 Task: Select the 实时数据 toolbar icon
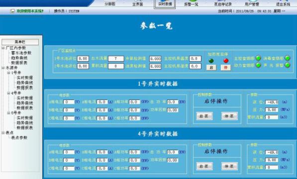(165, 3)
